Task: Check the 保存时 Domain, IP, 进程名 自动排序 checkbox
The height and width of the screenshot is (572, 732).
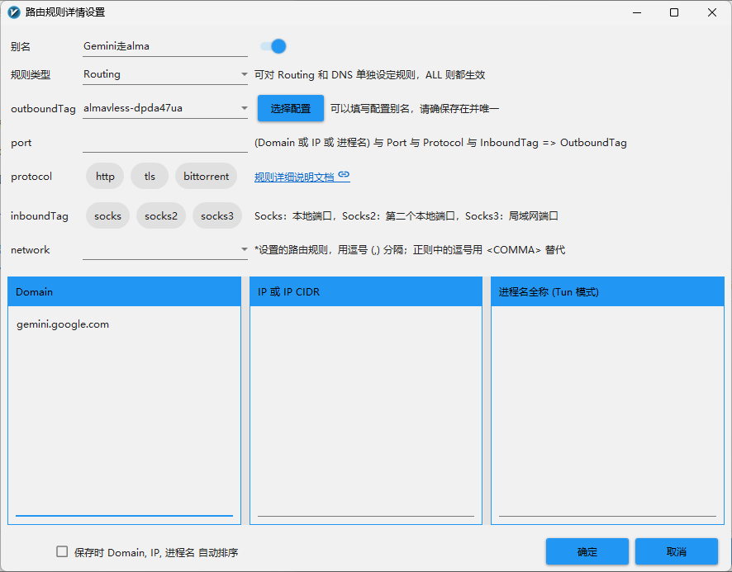Action: point(62,552)
